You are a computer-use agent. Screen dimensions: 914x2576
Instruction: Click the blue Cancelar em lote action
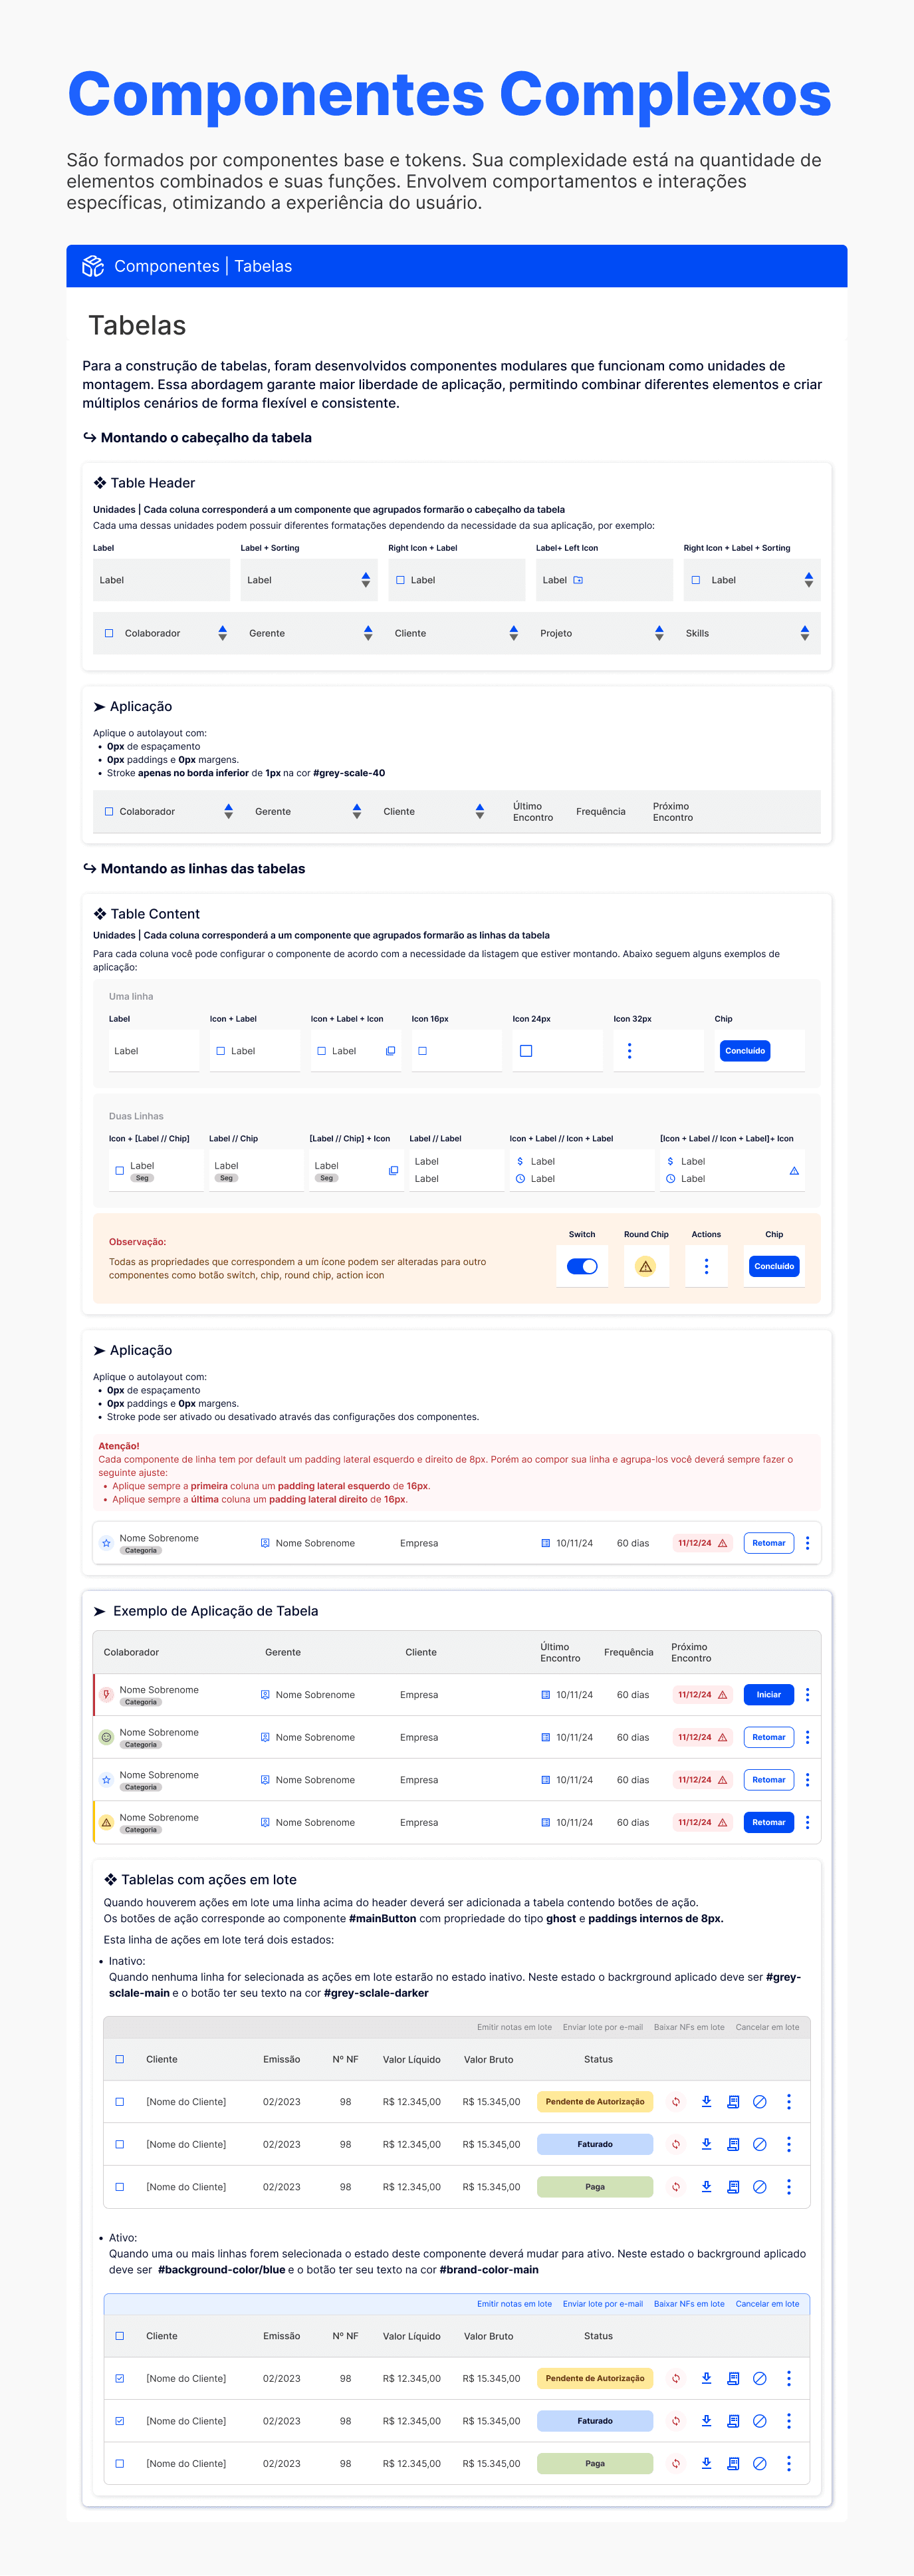(x=767, y=2304)
